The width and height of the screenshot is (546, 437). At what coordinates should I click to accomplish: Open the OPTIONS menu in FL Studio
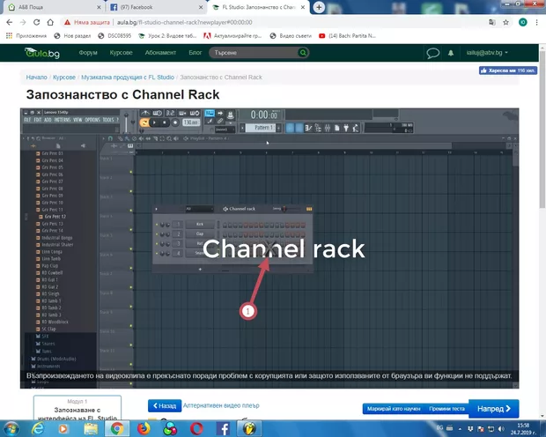click(x=92, y=120)
